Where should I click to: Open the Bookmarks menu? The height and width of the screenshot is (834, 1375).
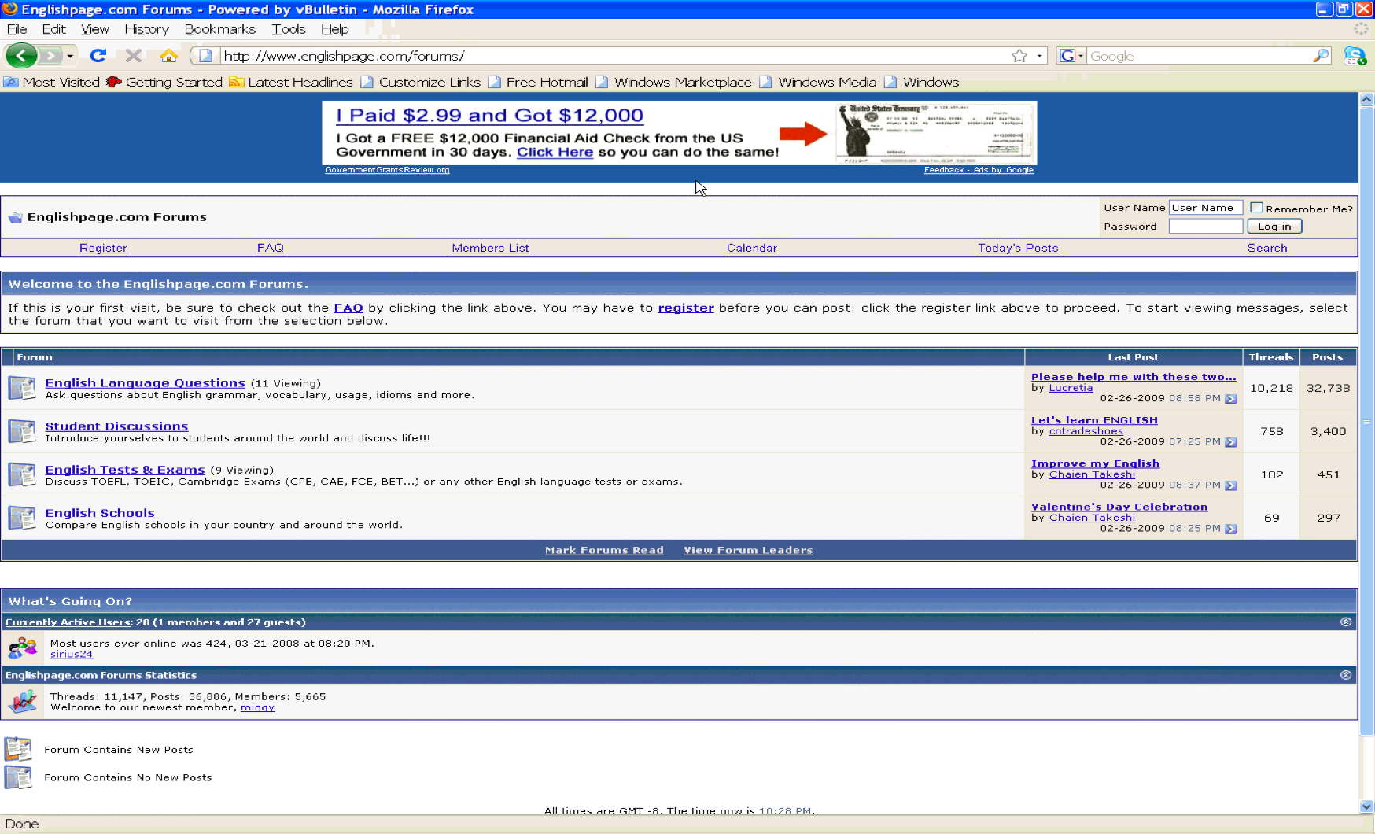click(x=220, y=29)
